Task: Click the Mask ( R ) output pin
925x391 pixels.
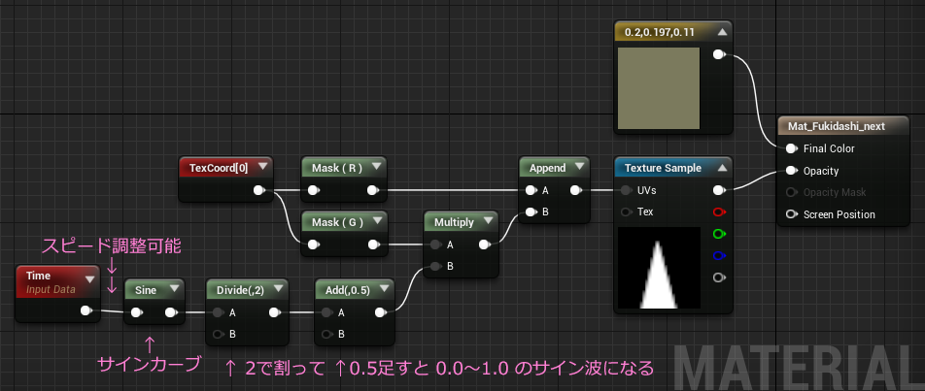Action: [x=373, y=190]
